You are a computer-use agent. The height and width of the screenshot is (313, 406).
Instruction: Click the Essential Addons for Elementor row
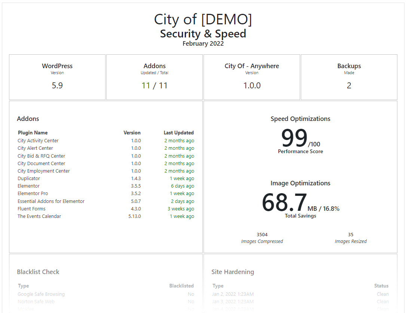(51, 201)
